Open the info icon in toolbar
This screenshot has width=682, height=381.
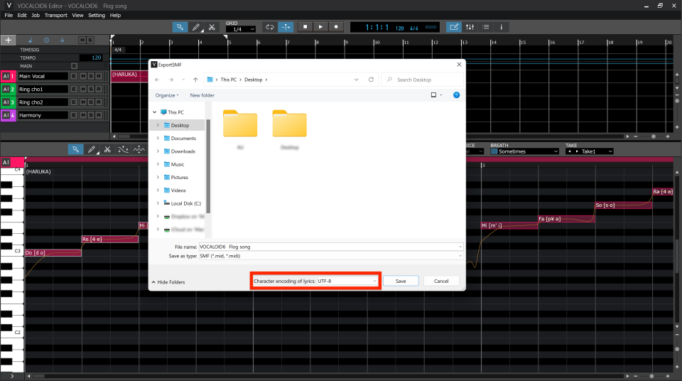pyautogui.click(x=501, y=27)
